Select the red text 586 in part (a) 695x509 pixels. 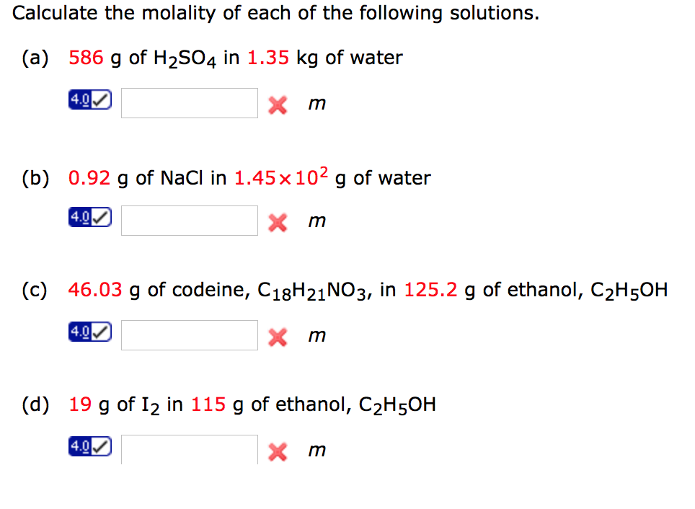[85, 58]
